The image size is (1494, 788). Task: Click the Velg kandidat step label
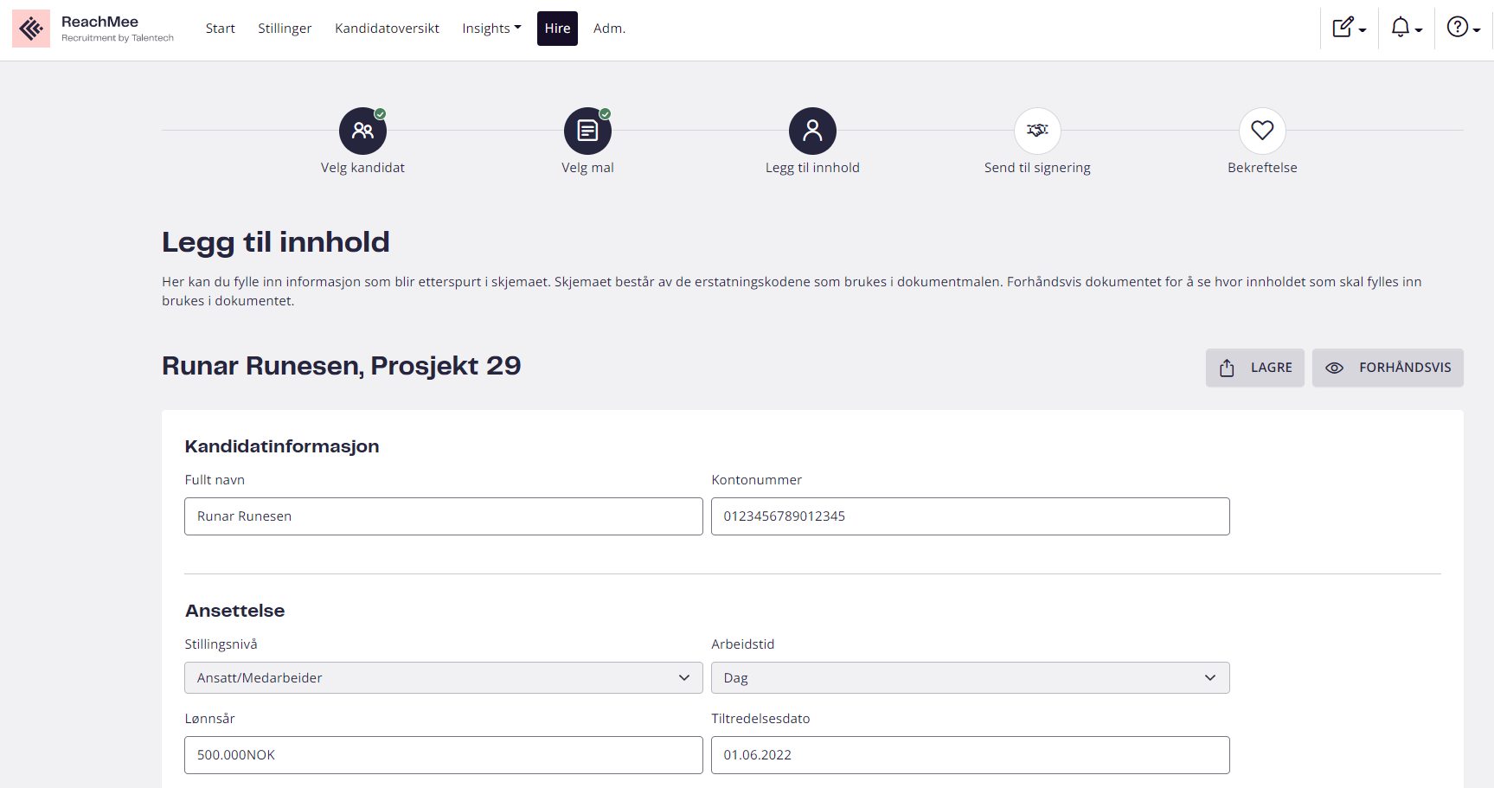362,168
